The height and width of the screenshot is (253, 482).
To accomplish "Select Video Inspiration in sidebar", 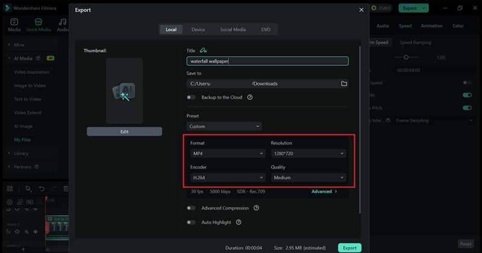I will [31, 72].
